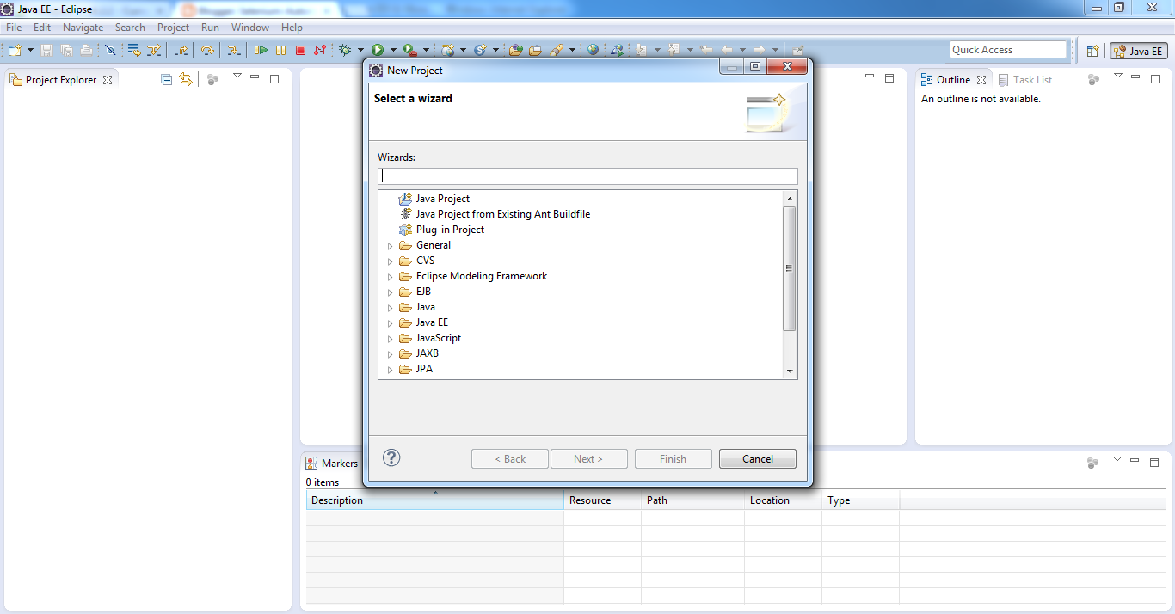The height and width of the screenshot is (614, 1175).
Task: Click the Previous Annotation icon
Action: (674, 50)
